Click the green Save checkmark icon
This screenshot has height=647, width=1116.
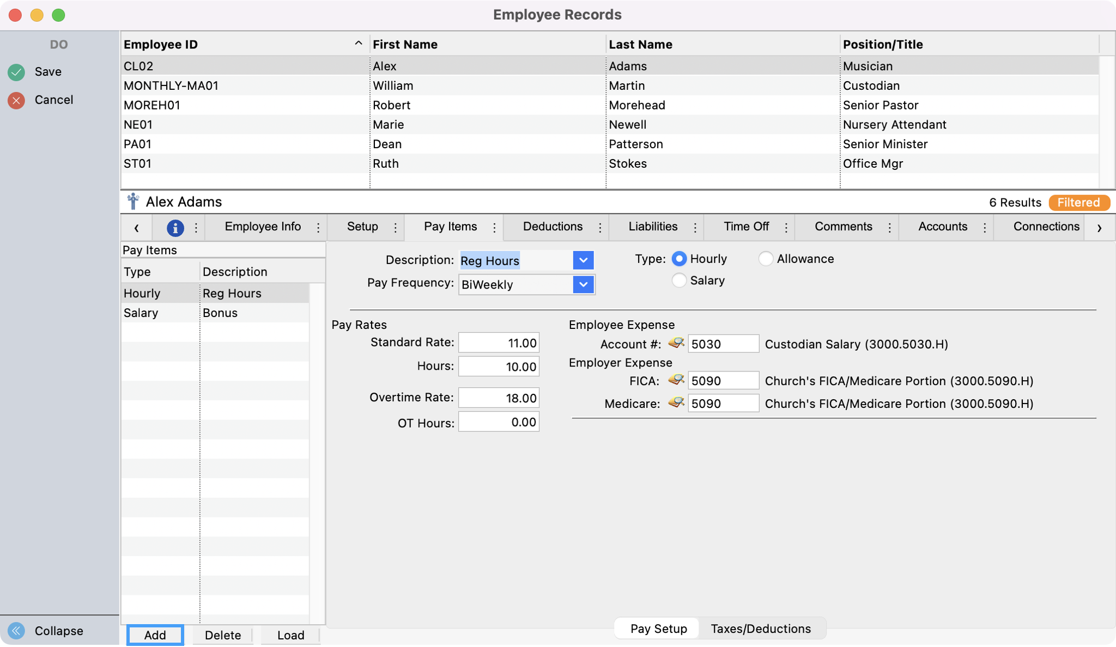[x=16, y=72]
